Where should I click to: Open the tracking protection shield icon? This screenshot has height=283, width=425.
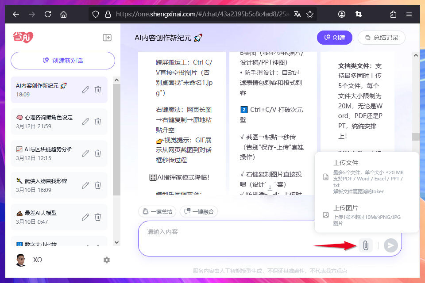point(95,14)
